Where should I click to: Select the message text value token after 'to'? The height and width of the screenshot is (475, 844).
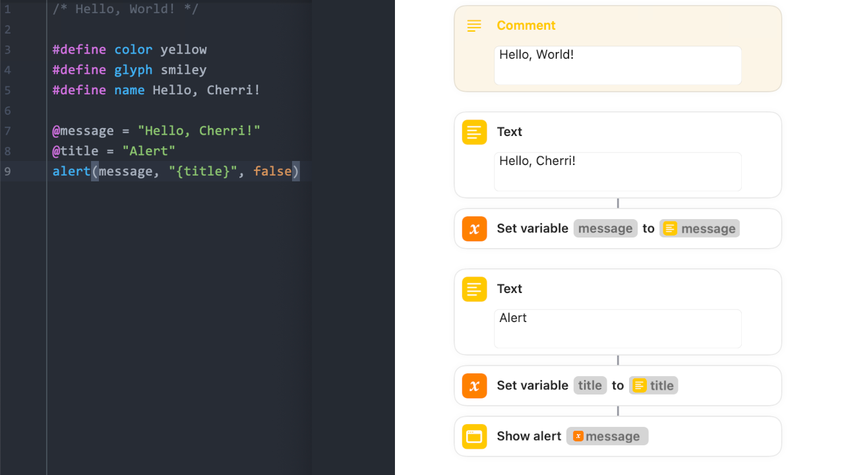pos(700,228)
